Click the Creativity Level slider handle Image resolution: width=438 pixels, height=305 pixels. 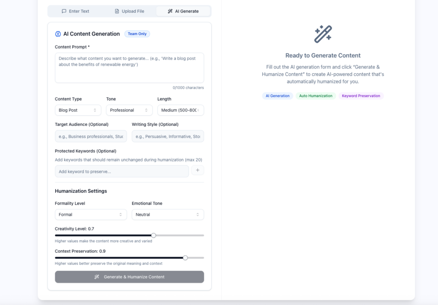(x=154, y=235)
